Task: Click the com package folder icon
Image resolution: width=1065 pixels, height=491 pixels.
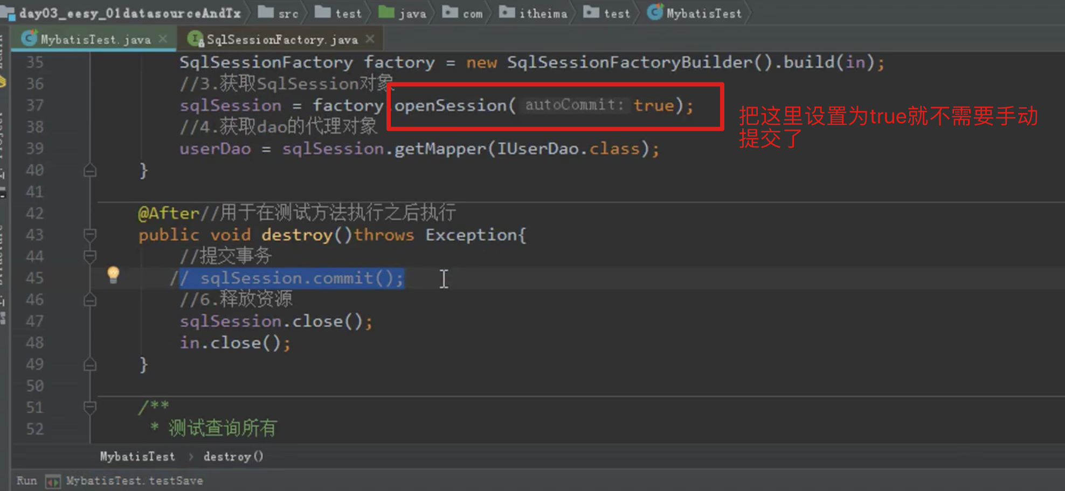Action: [450, 12]
